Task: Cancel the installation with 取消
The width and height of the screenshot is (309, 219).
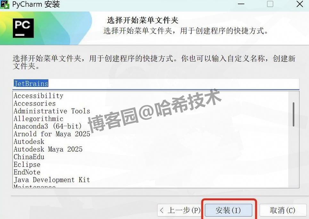Action: (283, 210)
